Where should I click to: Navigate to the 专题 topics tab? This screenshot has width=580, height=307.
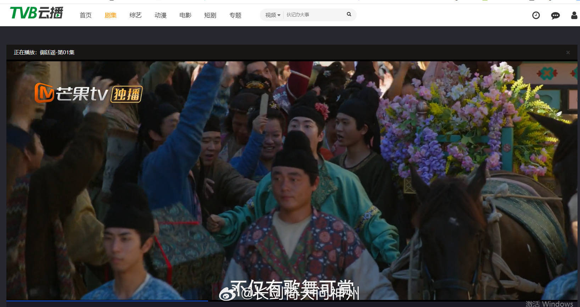(235, 15)
